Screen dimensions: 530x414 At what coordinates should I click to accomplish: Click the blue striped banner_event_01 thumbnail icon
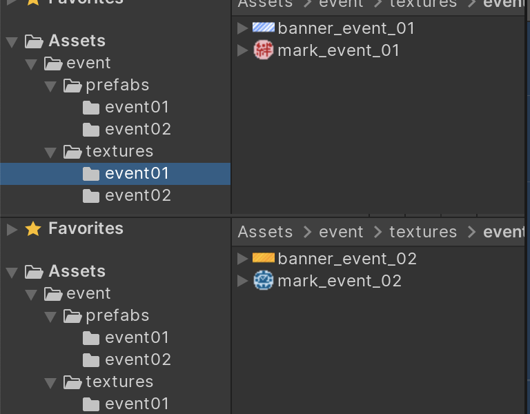pyautogui.click(x=264, y=28)
